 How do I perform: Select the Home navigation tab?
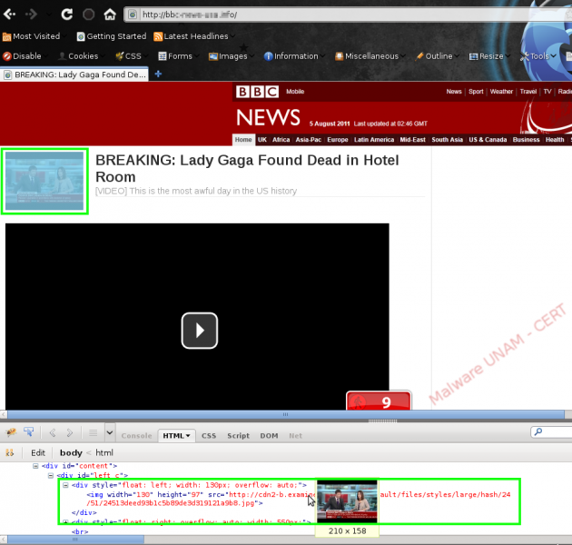pos(243,140)
